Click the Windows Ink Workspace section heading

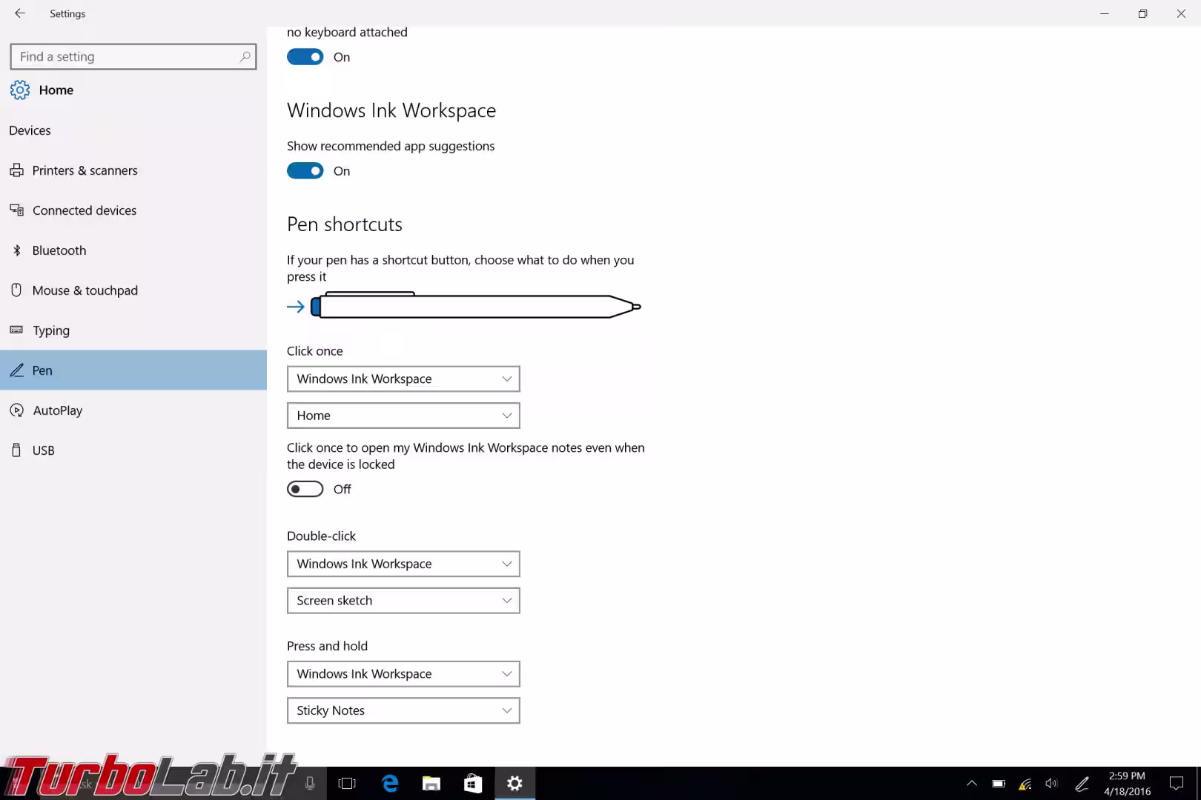391,110
